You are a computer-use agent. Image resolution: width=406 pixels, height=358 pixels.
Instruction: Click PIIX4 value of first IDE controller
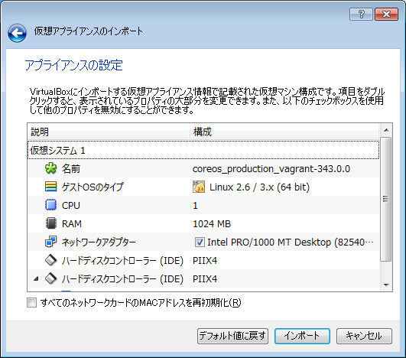pos(205,261)
